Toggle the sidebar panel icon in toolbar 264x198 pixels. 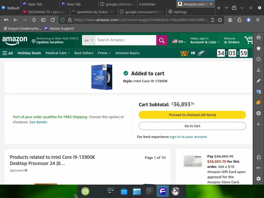(43, 20)
